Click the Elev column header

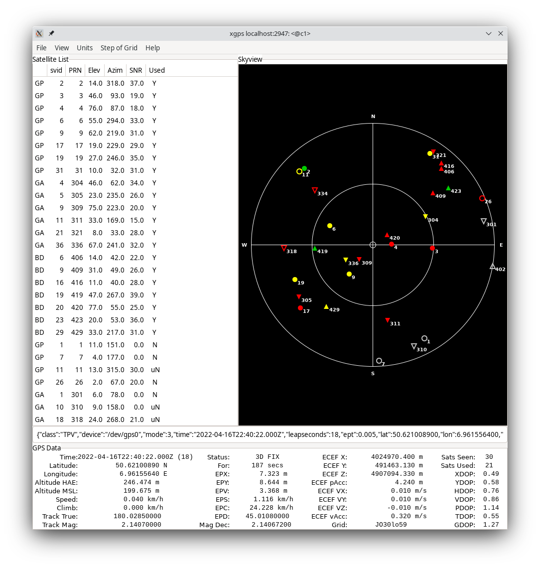tap(94, 70)
